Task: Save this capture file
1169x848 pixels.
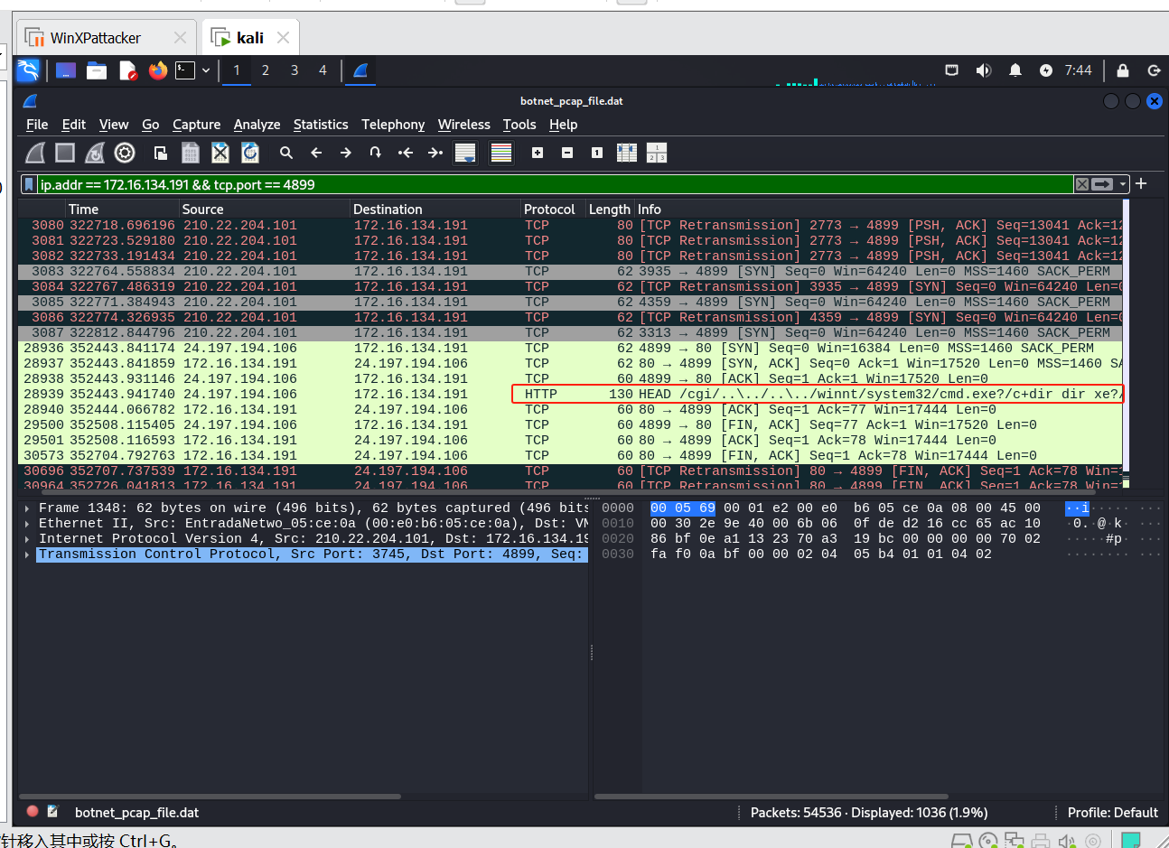Action: tap(191, 153)
